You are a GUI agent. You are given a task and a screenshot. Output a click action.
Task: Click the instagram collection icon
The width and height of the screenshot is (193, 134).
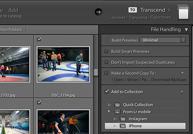122,119
